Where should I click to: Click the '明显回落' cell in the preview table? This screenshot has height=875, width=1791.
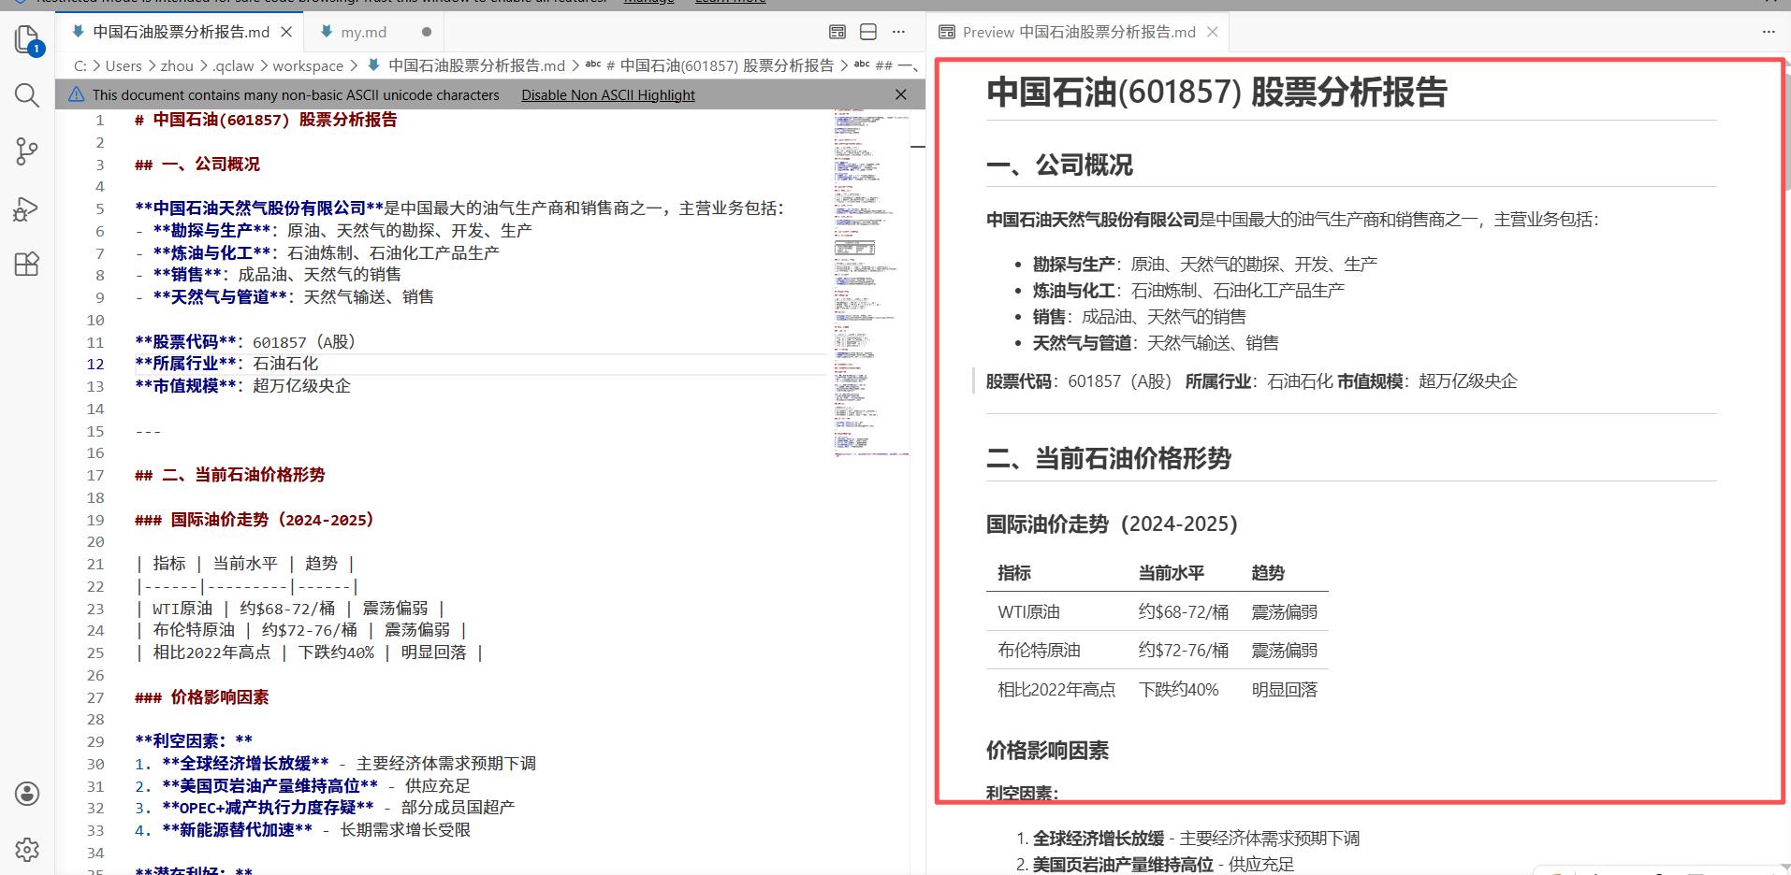pyautogui.click(x=1284, y=690)
